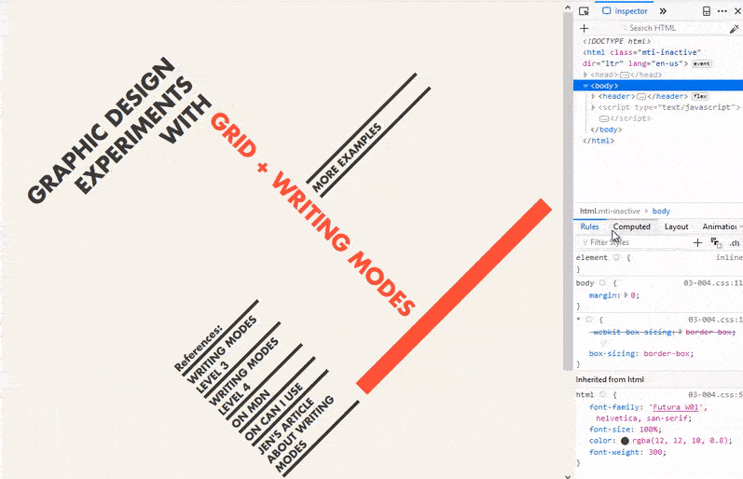The image size is (743, 479).
Task: Toggle print media simulation icon
Action: (716, 243)
